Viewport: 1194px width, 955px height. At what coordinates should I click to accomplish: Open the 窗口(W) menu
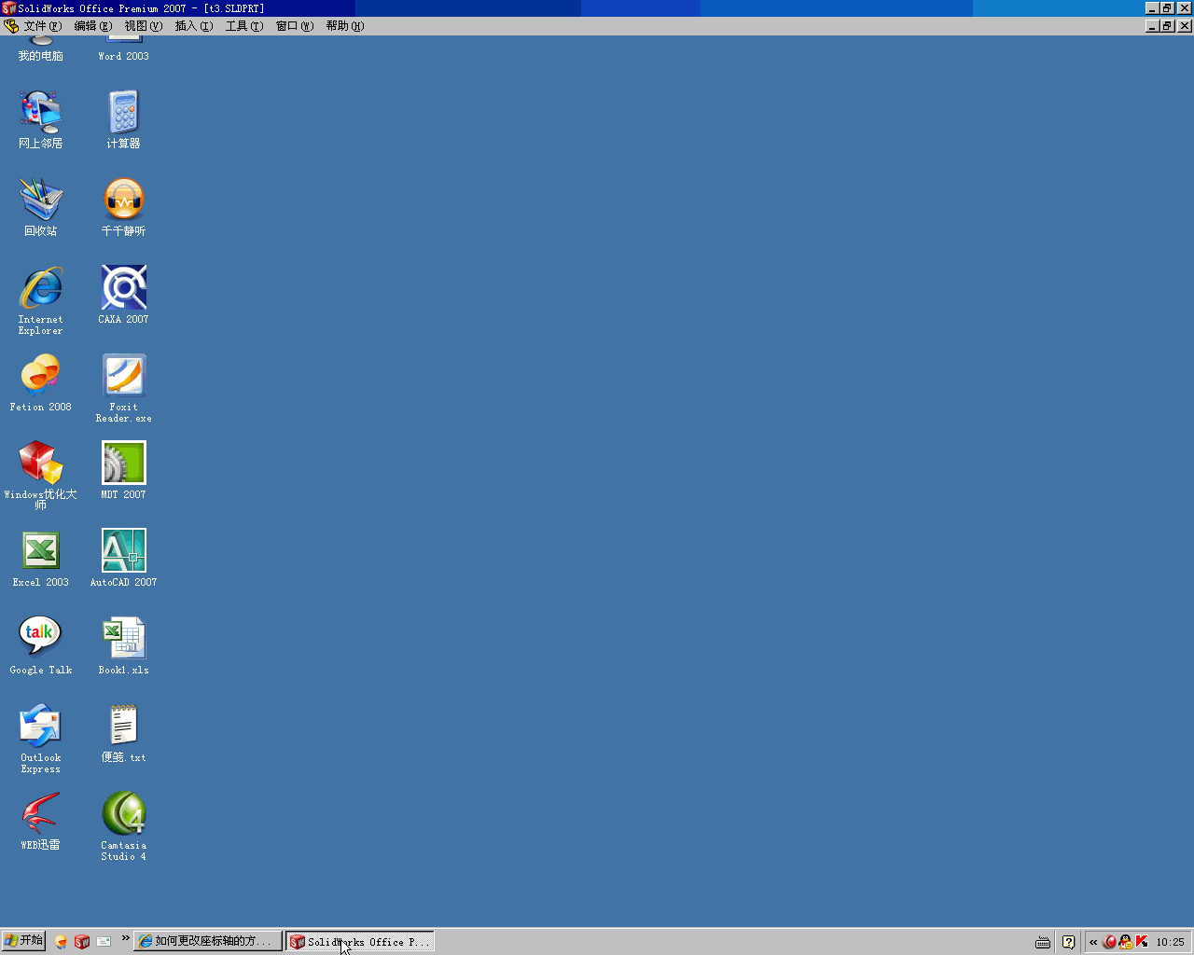(294, 26)
